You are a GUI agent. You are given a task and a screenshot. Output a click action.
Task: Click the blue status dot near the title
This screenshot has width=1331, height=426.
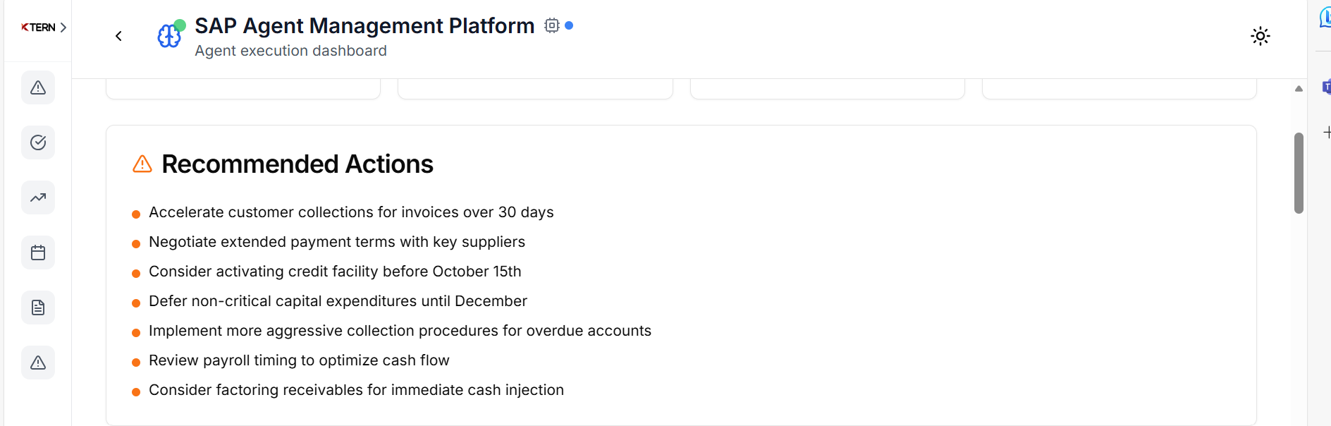pos(569,25)
